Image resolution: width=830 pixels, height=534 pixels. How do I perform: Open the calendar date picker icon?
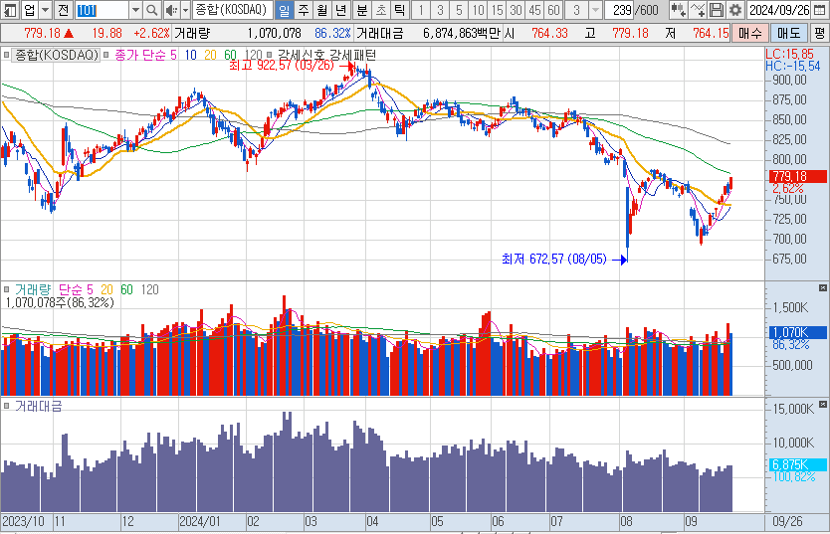click(x=819, y=10)
